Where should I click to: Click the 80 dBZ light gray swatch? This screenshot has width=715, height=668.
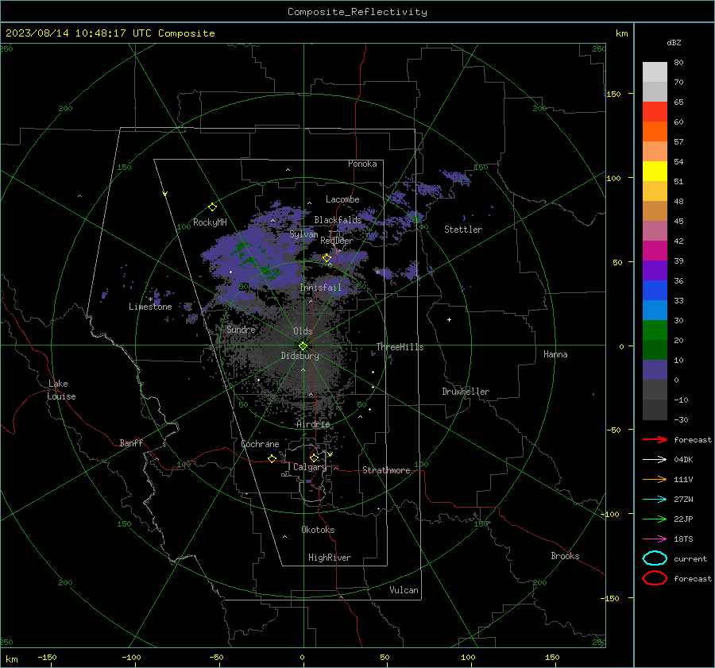click(x=655, y=71)
